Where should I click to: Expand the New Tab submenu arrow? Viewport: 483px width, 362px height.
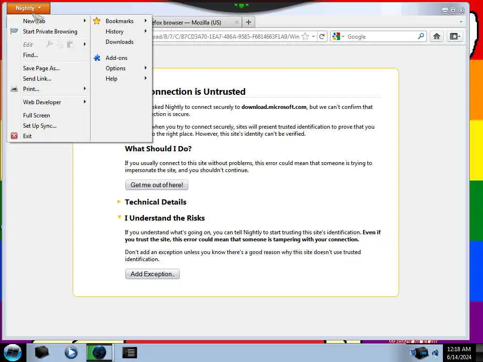click(85, 21)
